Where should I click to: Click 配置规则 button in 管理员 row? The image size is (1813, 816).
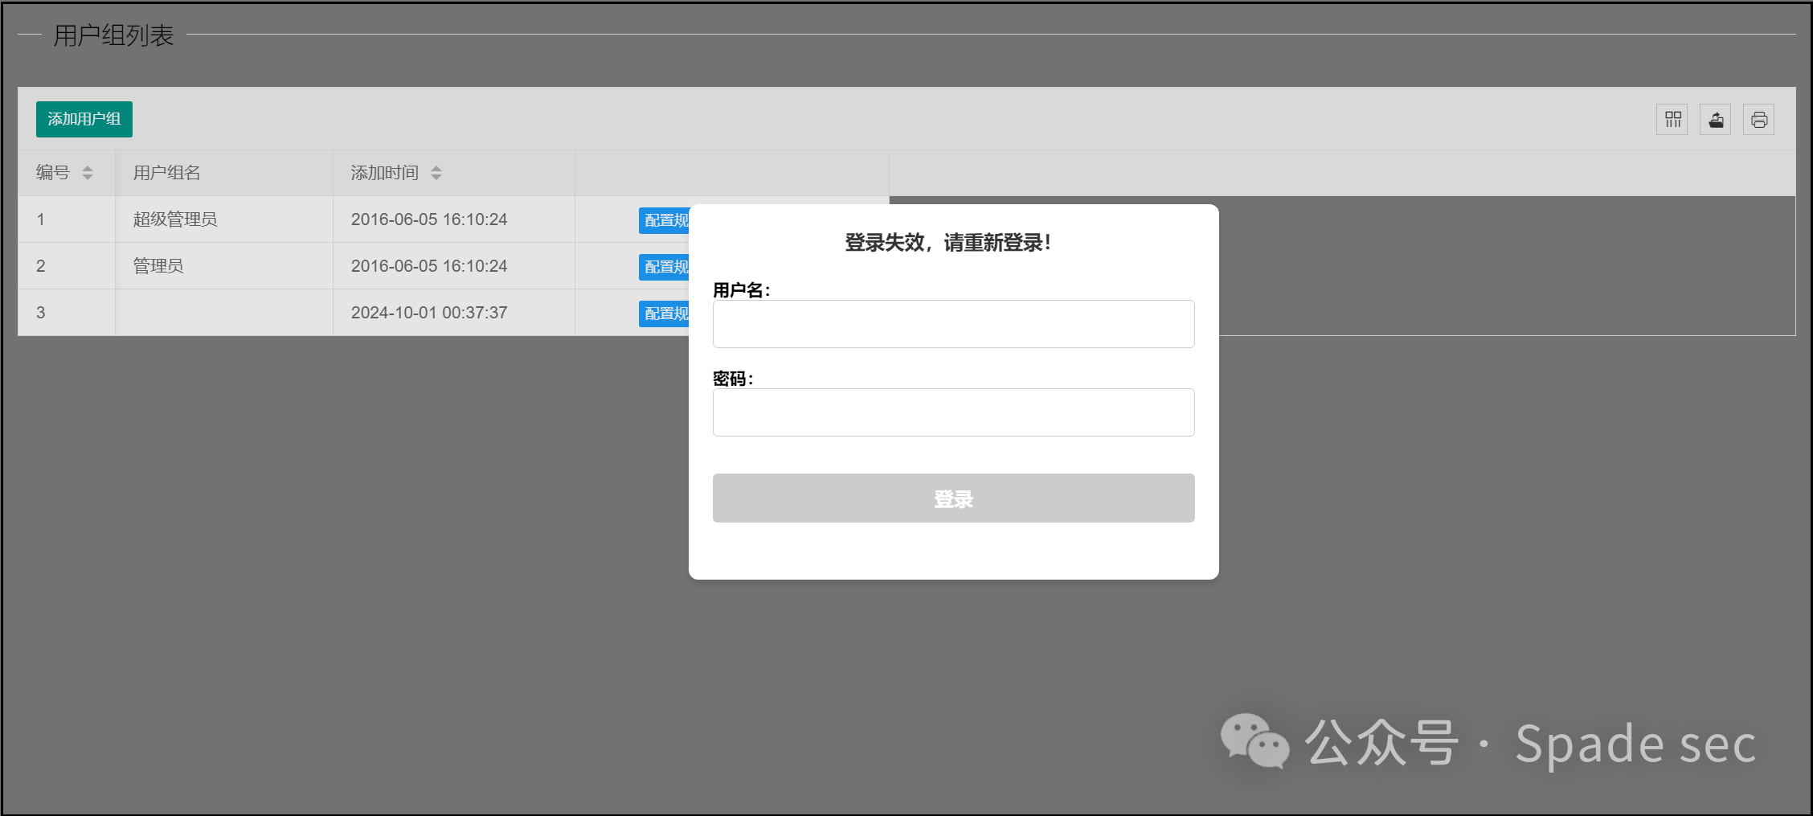click(664, 267)
